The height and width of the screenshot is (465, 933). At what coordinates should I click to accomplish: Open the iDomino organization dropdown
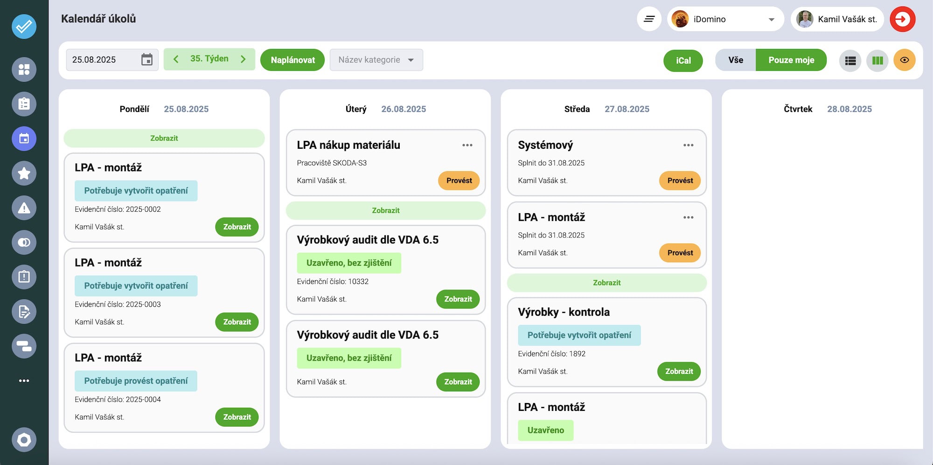coord(725,19)
